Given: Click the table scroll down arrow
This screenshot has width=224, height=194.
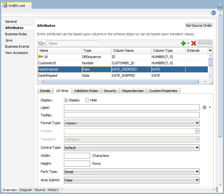Looking at the screenshot, I should [x=210, y=77].
